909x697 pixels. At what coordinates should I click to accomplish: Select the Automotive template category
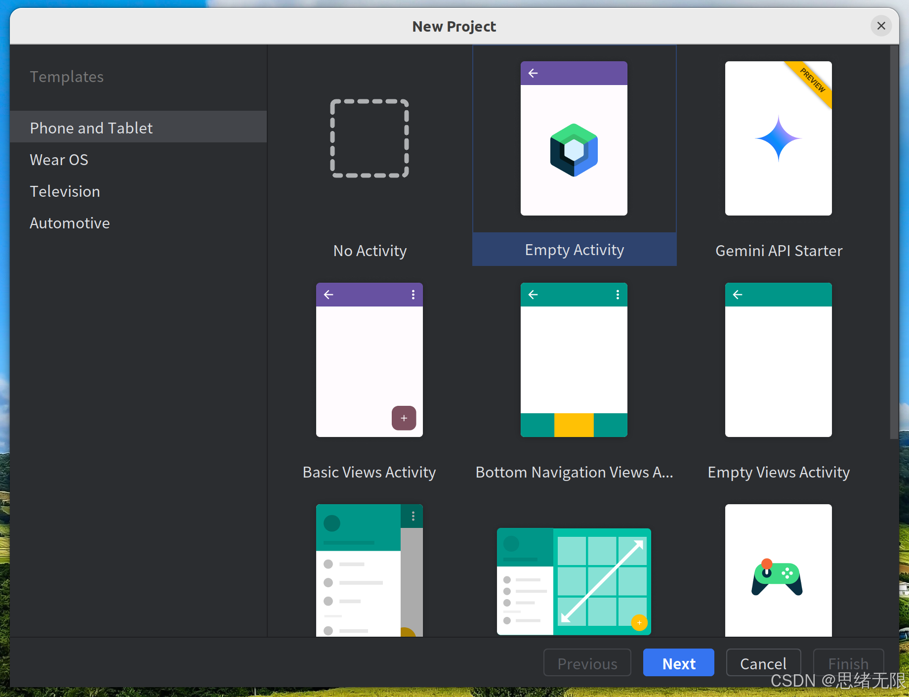70,222
